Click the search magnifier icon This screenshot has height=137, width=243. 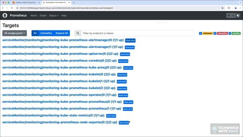point(78,33)
